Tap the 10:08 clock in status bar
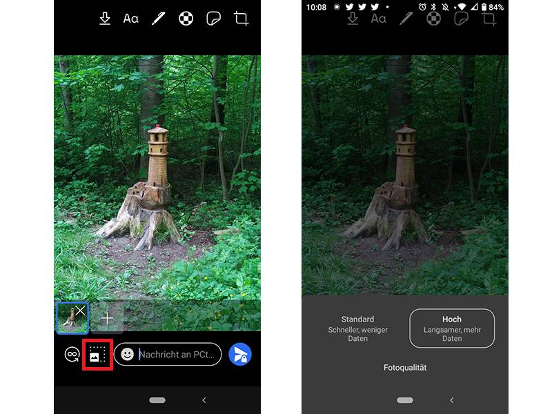 tap(316, 7)
